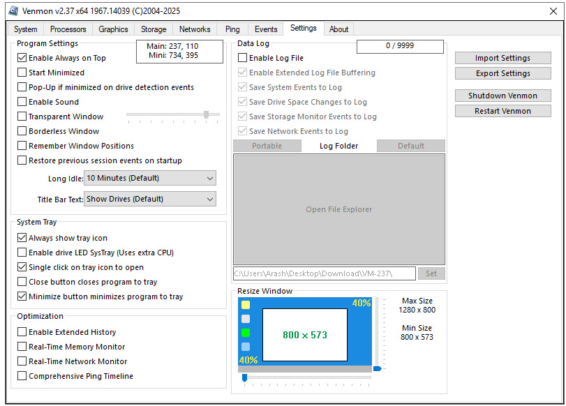Select the Settings tab
Image resolution: width=566 pixels, height=406 pixels.
tap(303, 28)
